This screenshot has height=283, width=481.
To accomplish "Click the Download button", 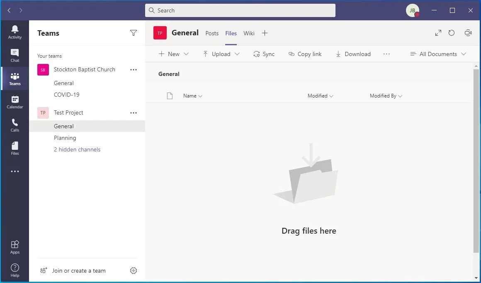I will point(353,54).
